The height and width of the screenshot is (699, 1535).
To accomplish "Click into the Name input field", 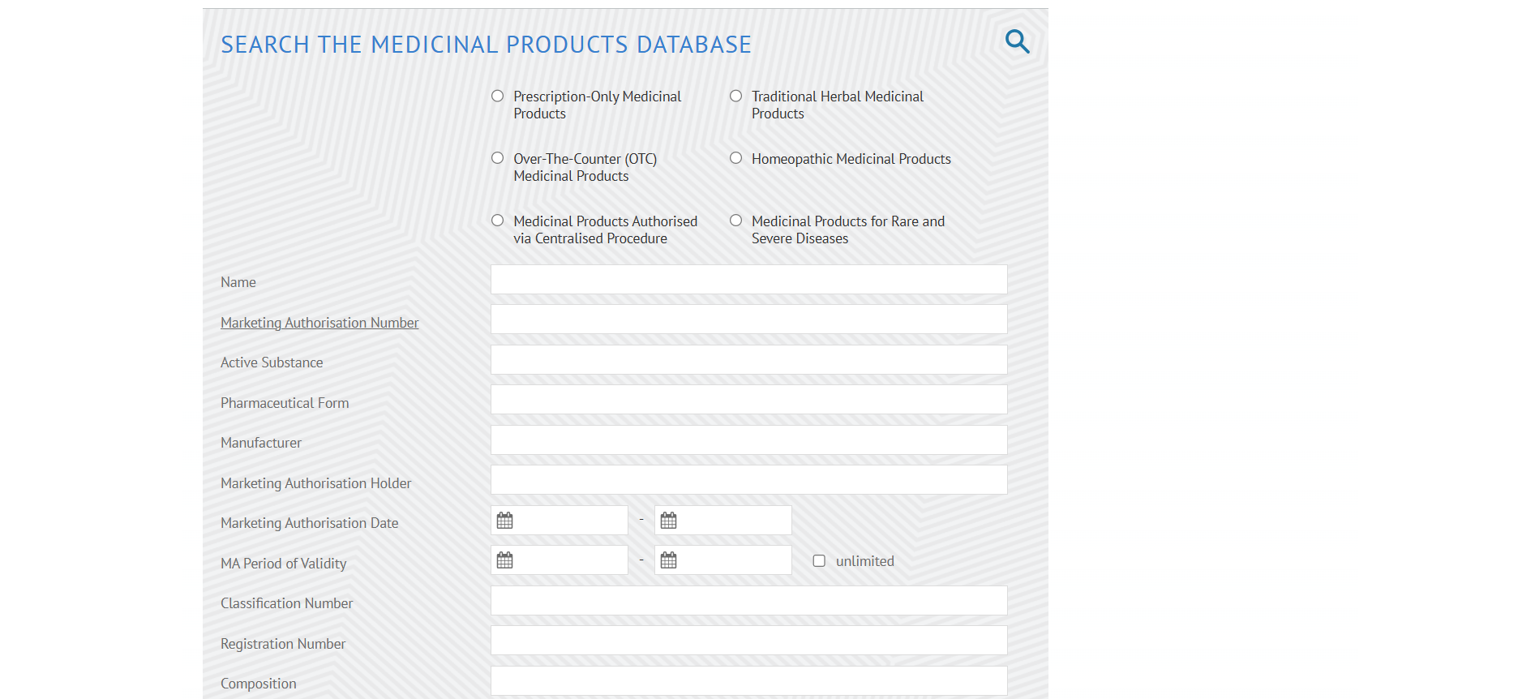I will coord(748,280).
